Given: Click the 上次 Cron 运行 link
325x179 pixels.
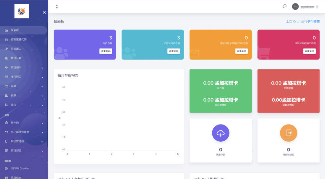Looking at the screenshot, I should pos(302,22).
